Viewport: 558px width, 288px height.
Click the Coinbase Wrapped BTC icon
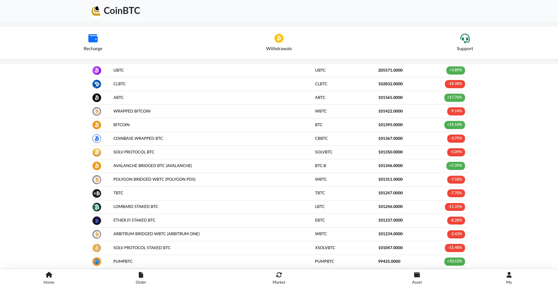97,139
